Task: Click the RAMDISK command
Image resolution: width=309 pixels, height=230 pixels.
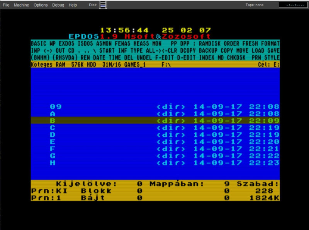Action: pos(209,43)
